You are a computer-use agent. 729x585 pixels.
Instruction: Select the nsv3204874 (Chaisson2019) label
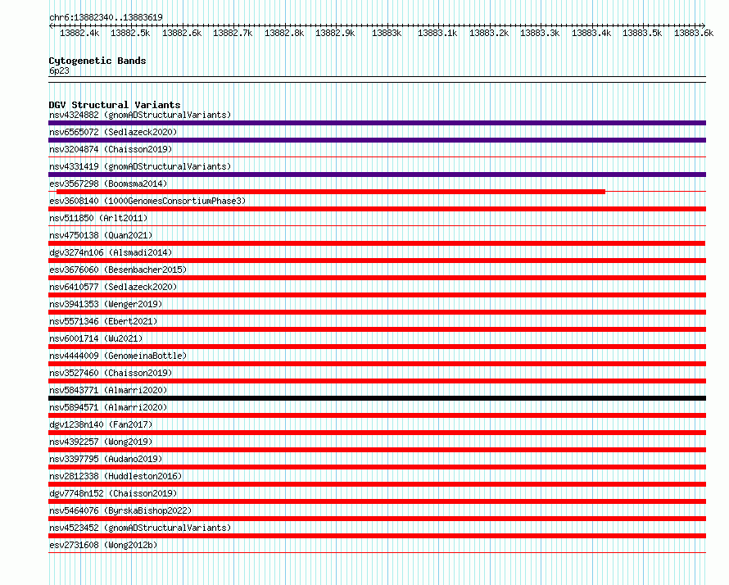pos(111,149)
